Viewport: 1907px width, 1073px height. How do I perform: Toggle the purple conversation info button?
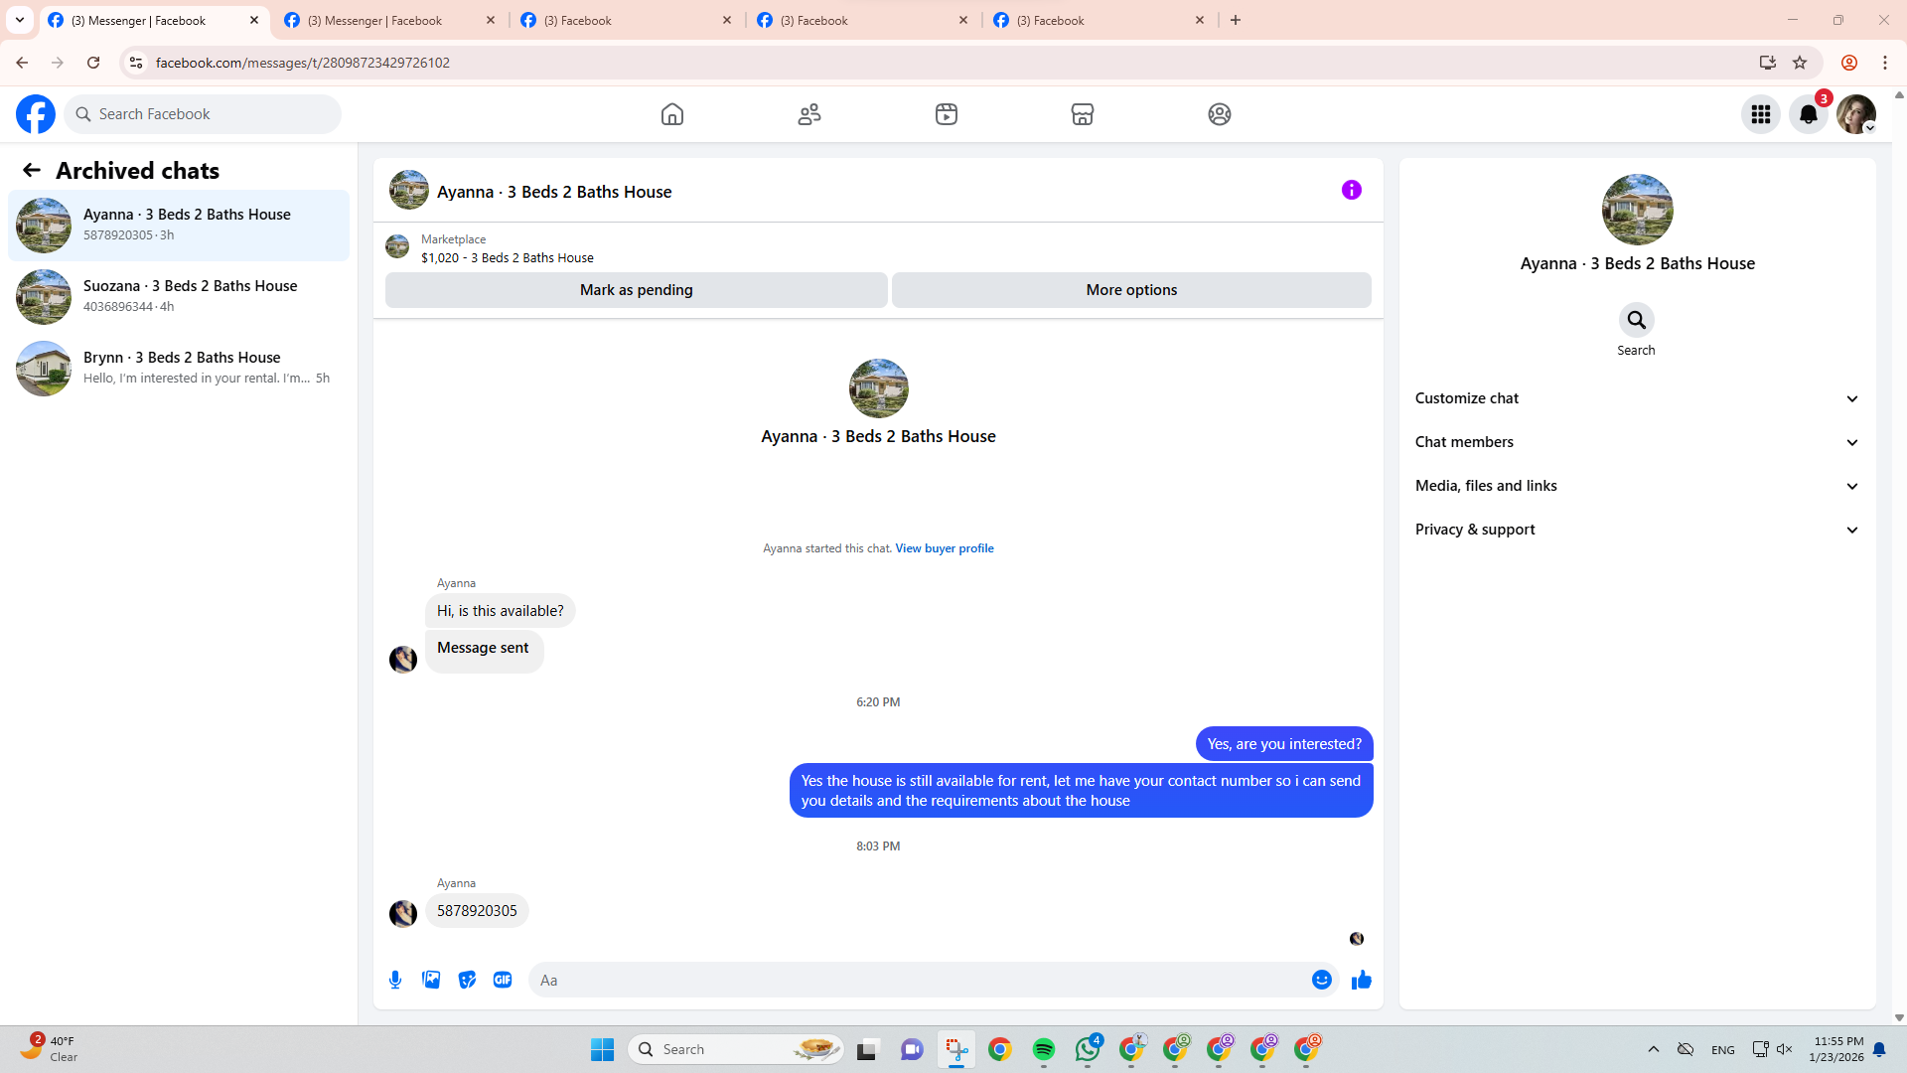coord(1351,190)
